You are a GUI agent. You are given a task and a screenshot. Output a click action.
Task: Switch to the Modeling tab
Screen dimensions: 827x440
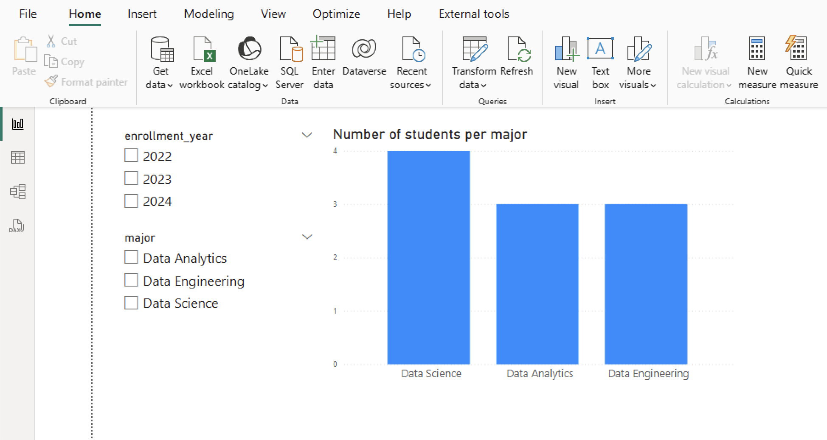coord(208,14)
